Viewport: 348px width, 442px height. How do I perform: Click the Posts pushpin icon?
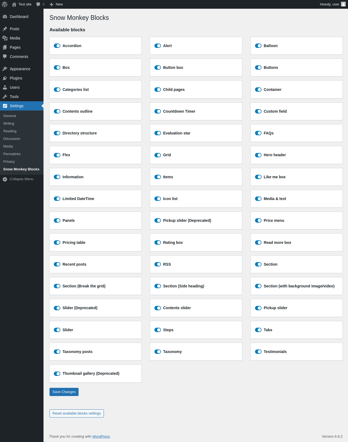pyautogui.click(x=5, y=29)
